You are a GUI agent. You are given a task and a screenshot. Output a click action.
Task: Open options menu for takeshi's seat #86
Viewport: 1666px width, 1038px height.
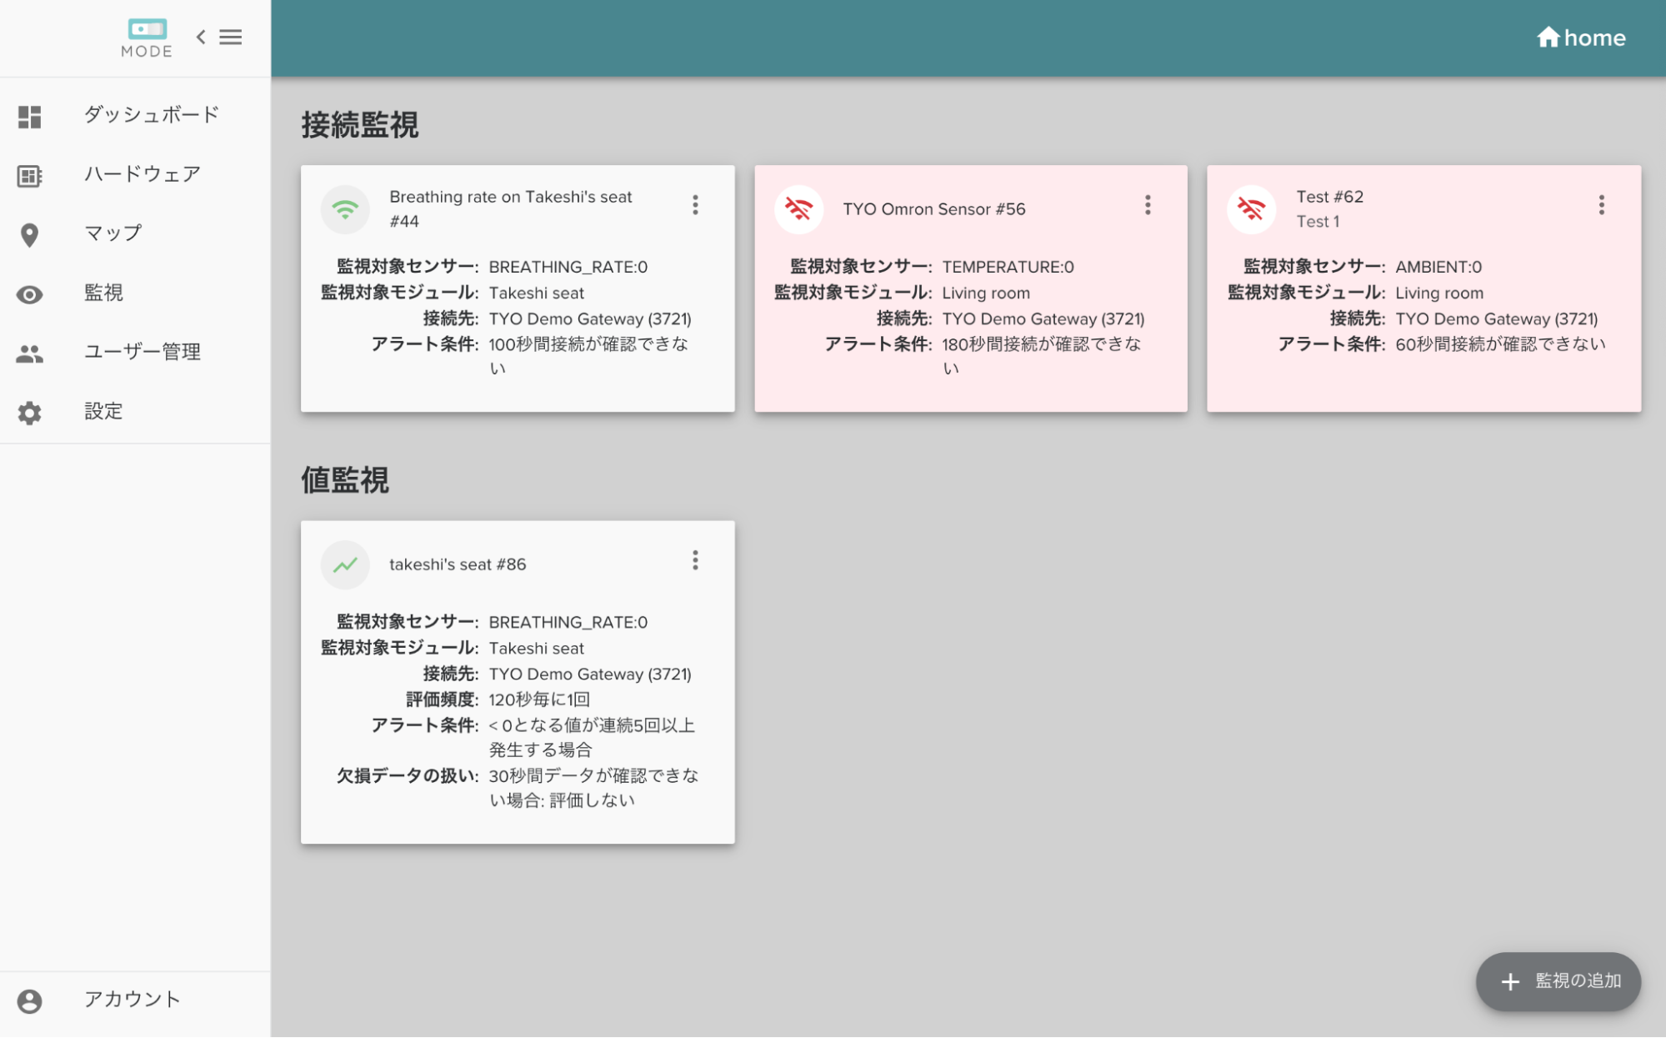tap(695, 560)
